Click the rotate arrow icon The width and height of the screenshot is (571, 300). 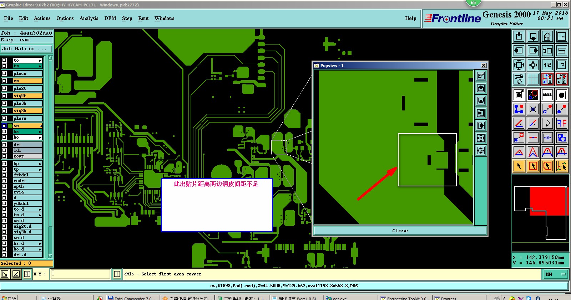547,124
